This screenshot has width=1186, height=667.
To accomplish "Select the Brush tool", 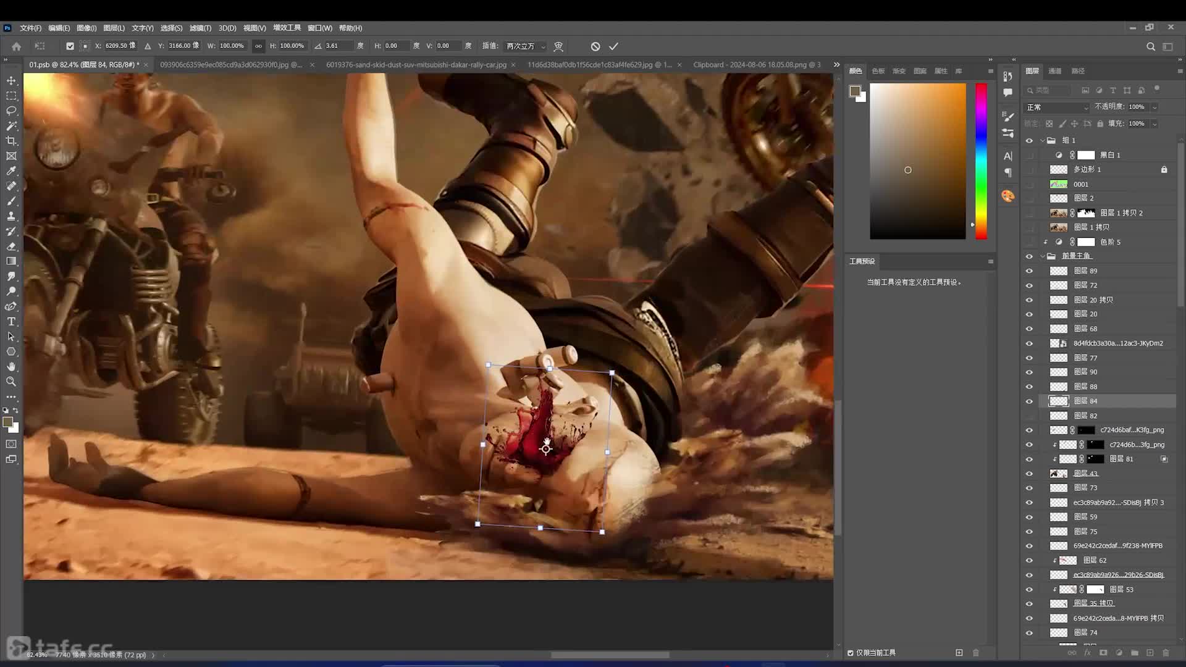I will [x=11, y=201].
